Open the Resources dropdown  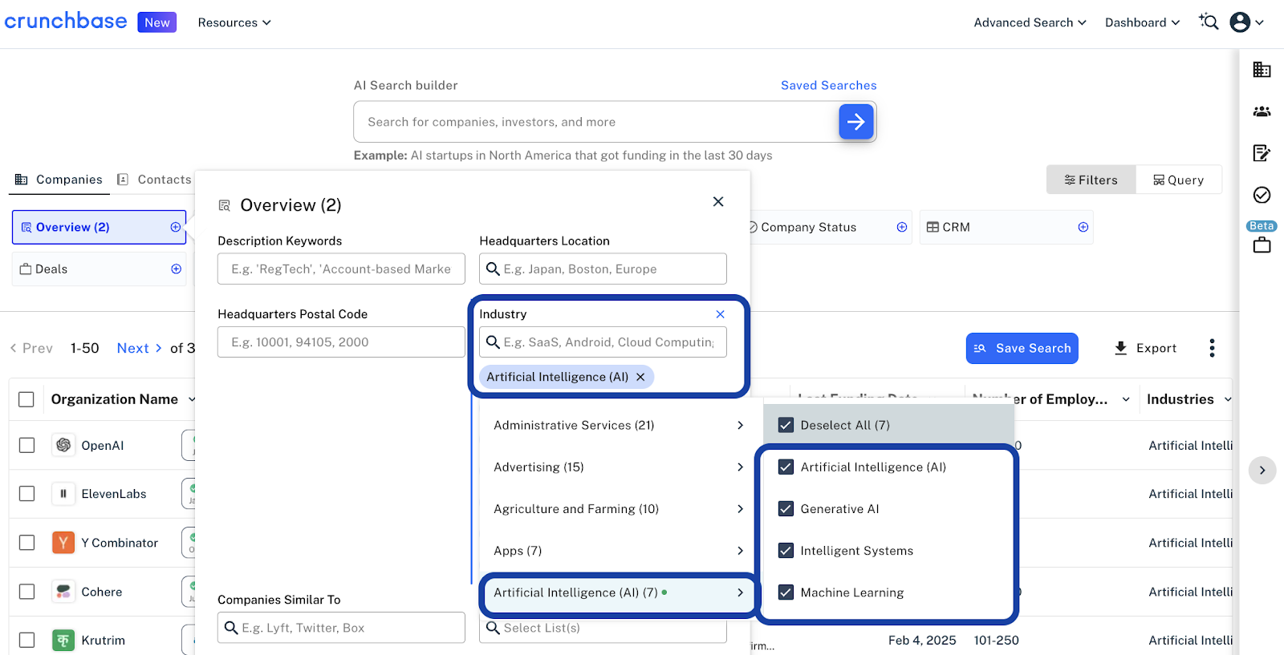pos(234,22)
